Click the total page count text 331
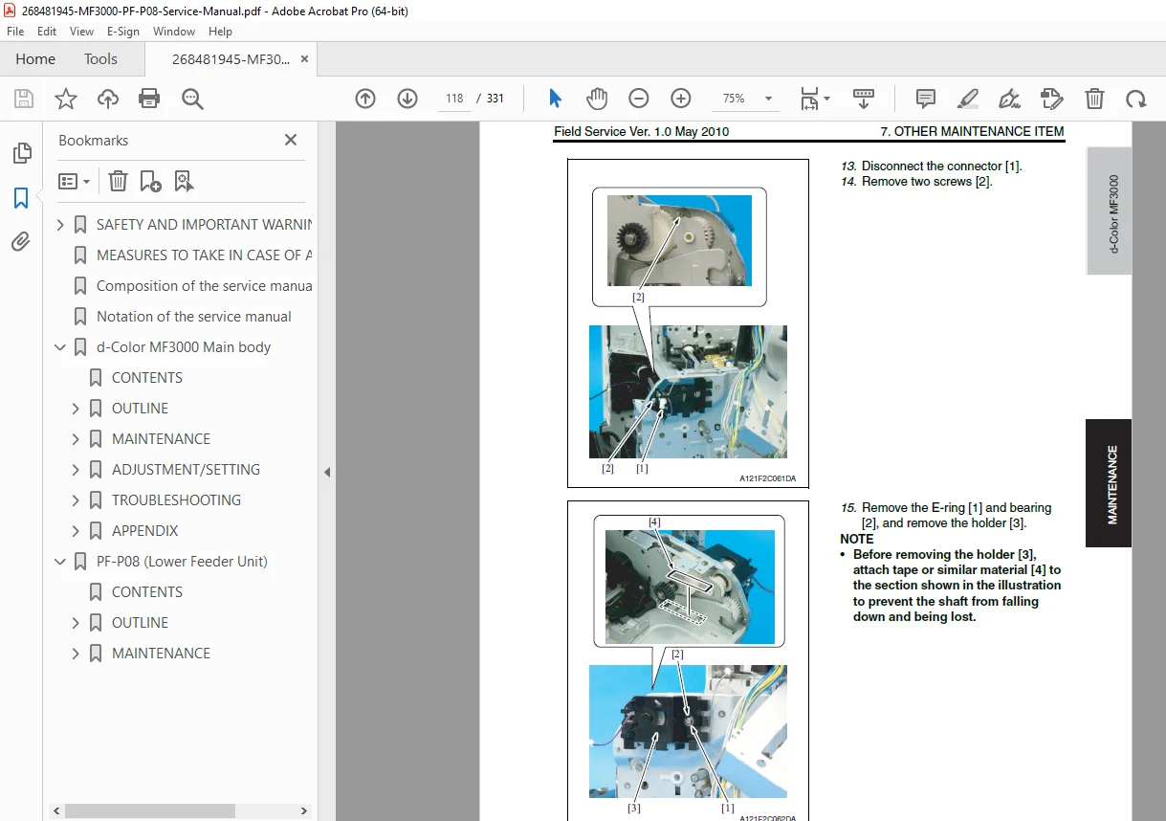The image size is (1166, 821). pos(495,99)
